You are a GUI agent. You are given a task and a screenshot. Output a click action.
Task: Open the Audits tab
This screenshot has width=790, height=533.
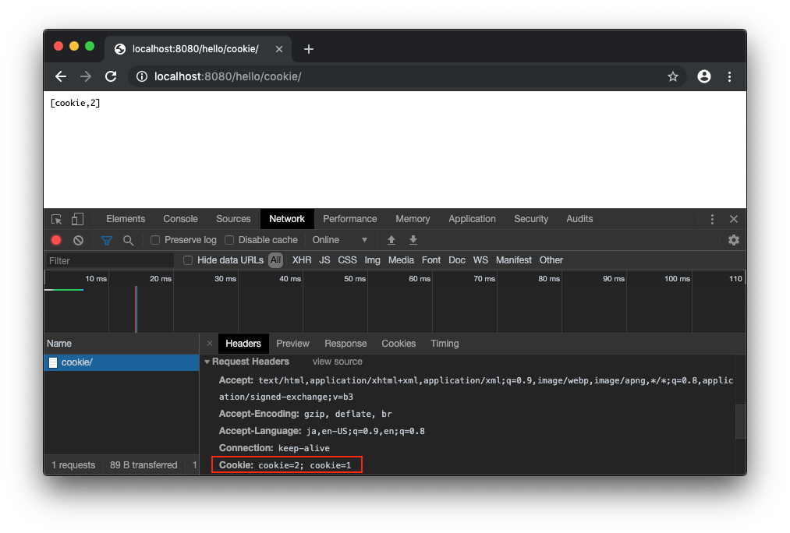(579, 219)
